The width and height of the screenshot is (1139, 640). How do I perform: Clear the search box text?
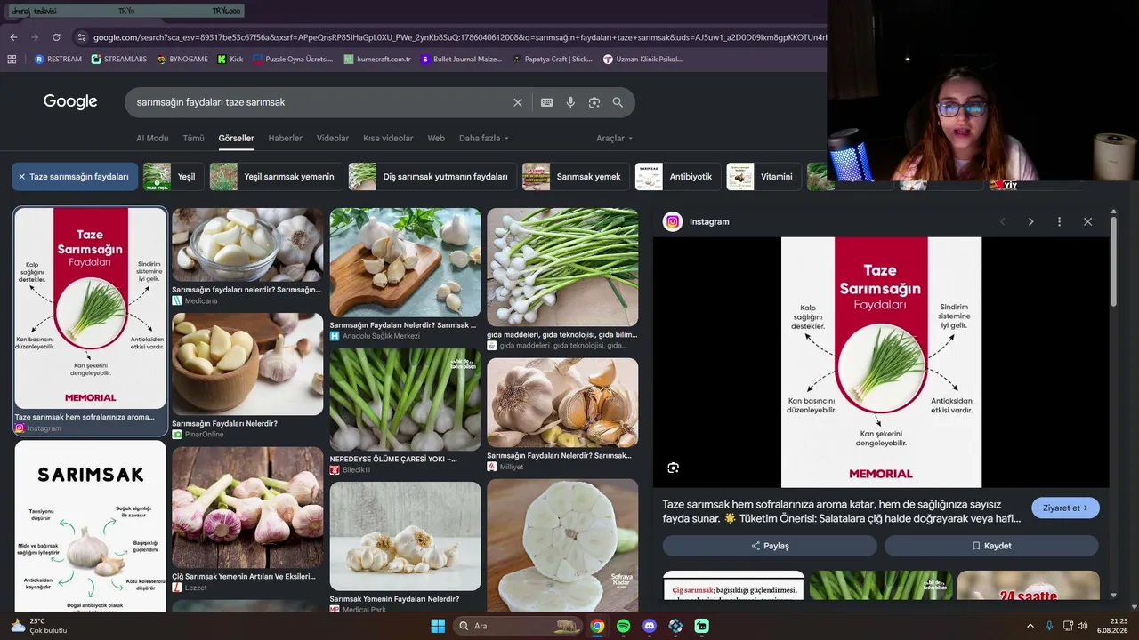pyautogui.click(x=518, y=102)
